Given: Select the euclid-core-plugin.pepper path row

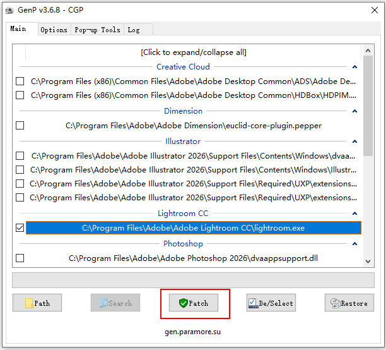Looking at the screenshot, I should 194,126.
